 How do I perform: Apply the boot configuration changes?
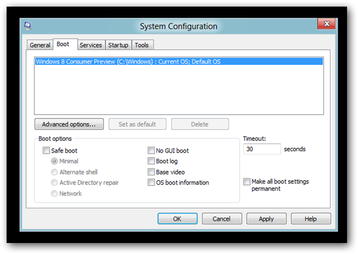[x=266, y=219]
